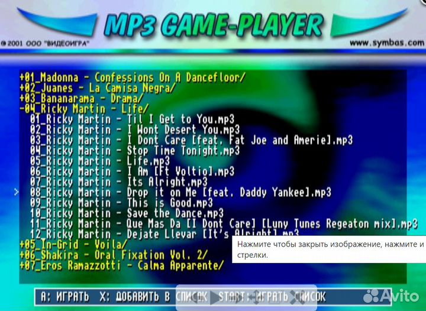Viewport: 426px width, 311px height.
Task: Select track 12 Dejate Llevar.mp3
Action: pyautogui.click(x=164, y=235)
